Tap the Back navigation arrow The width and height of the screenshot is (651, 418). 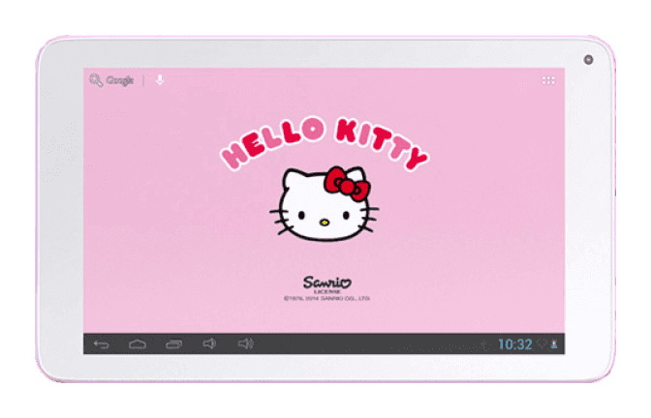(102, 344)
